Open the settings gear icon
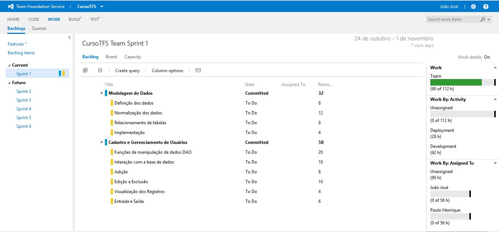 pos(473,7)
